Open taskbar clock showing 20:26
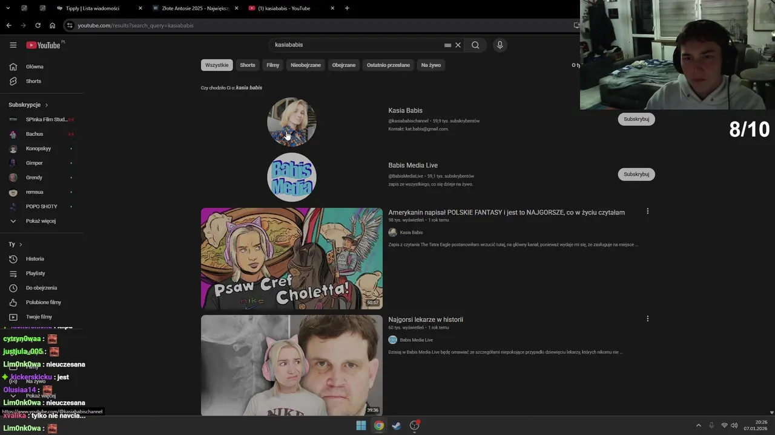 click(x=757, y=425)
